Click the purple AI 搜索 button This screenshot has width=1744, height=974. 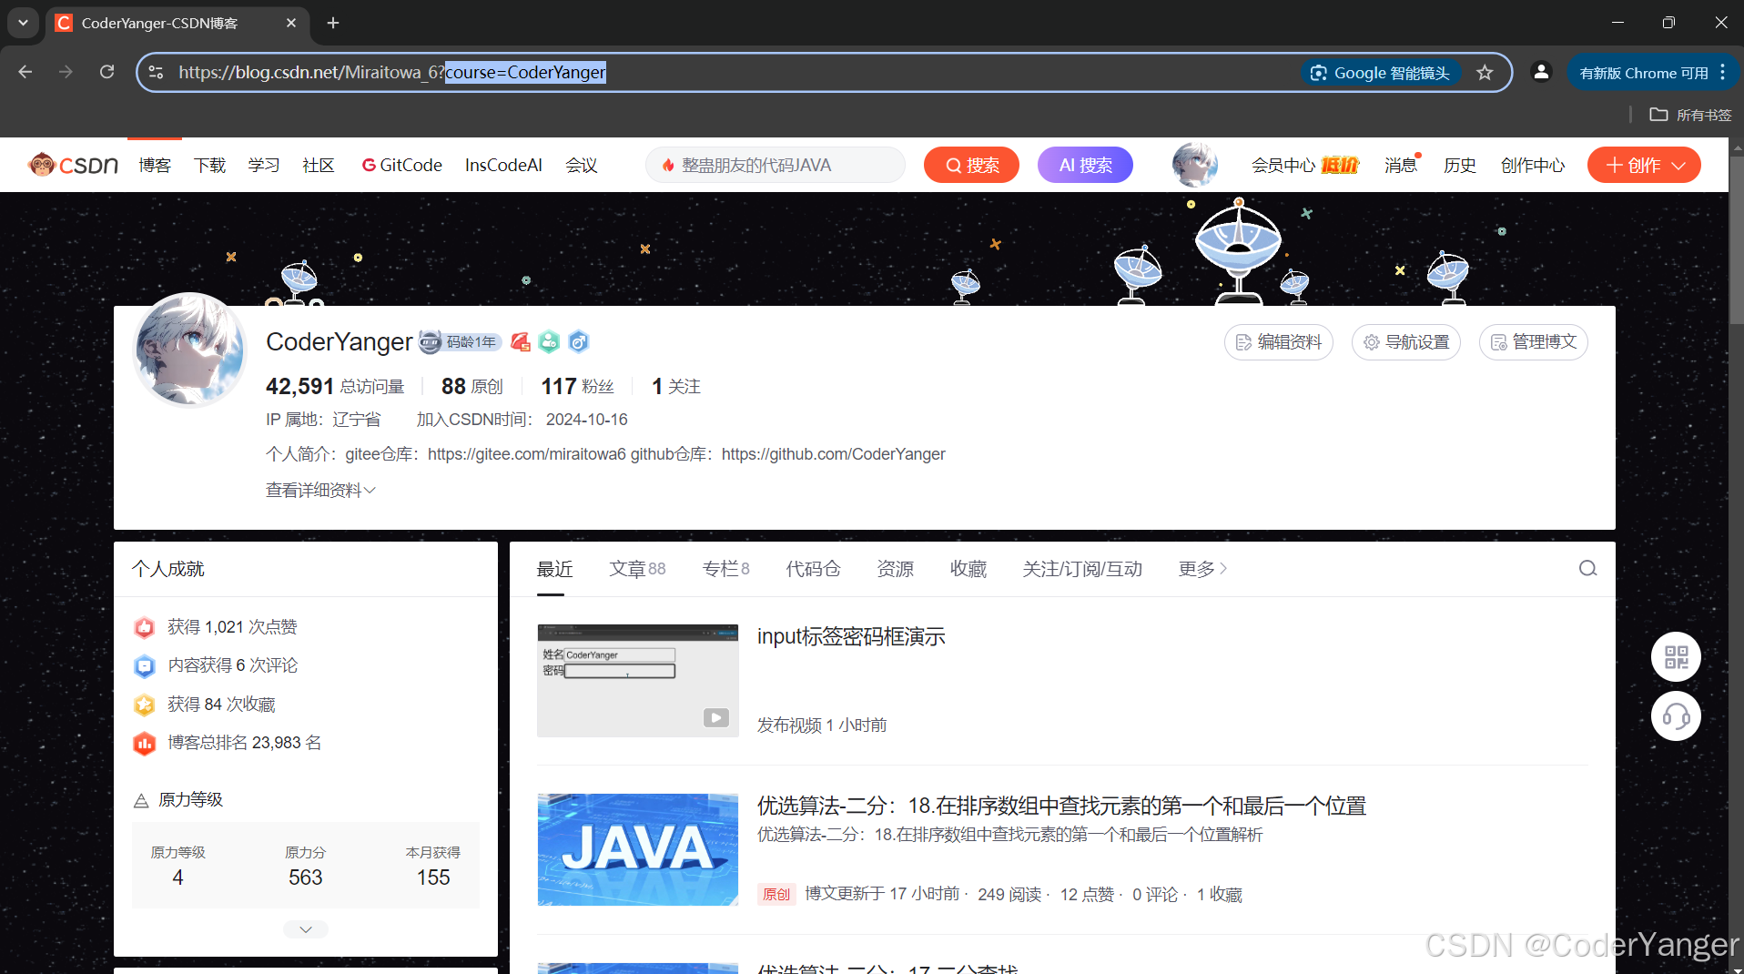point(1085,165)
